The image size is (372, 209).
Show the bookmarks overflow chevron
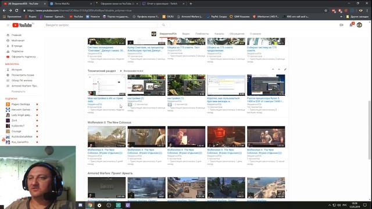(x=341, y=17)
